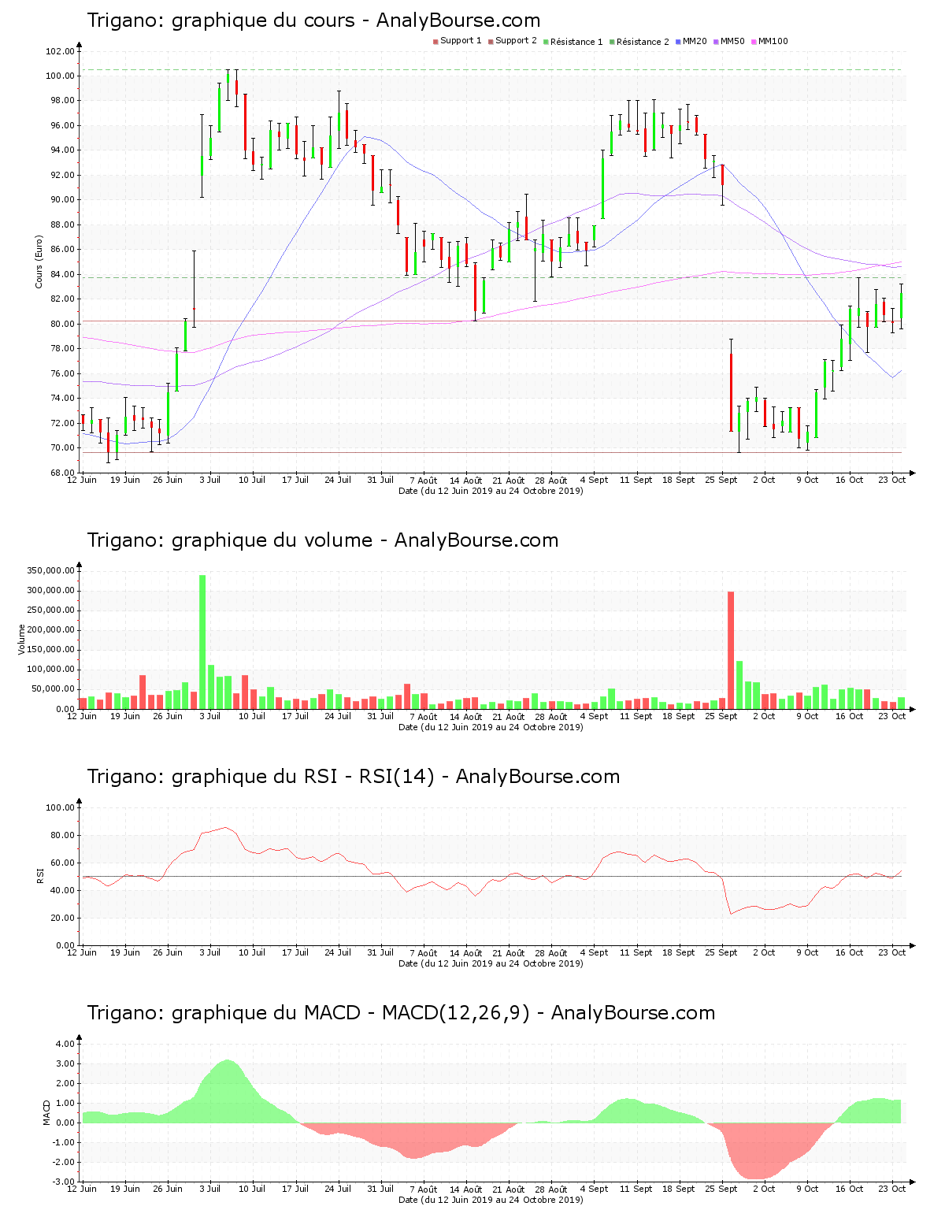Click the tall red volume bar near 25 Sept
The width and height of the screenshot is (945, 1221).
pyautogui.click(x=731, y=650)
